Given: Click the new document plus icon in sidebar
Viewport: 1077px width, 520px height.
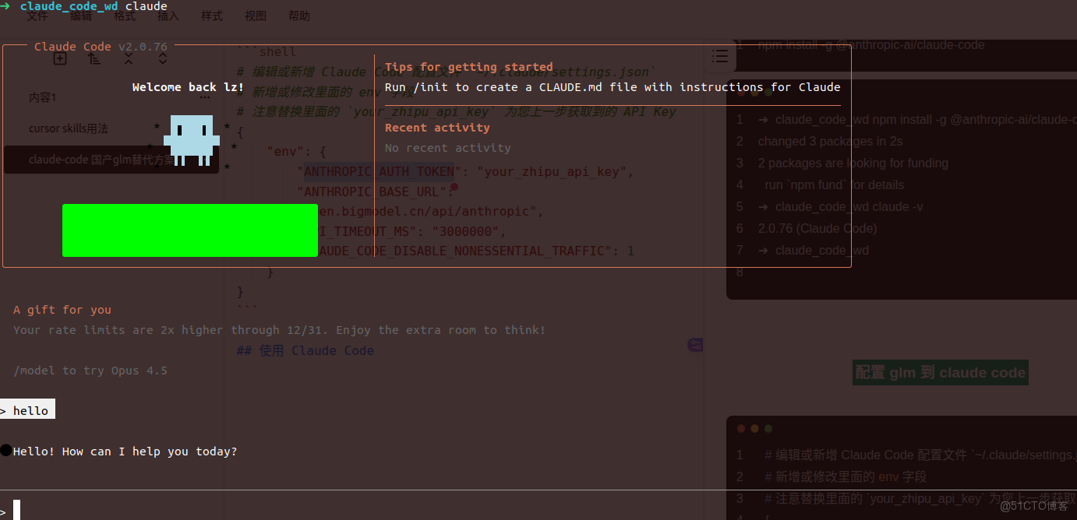Looking at the screenshot, I should point(60,58).
